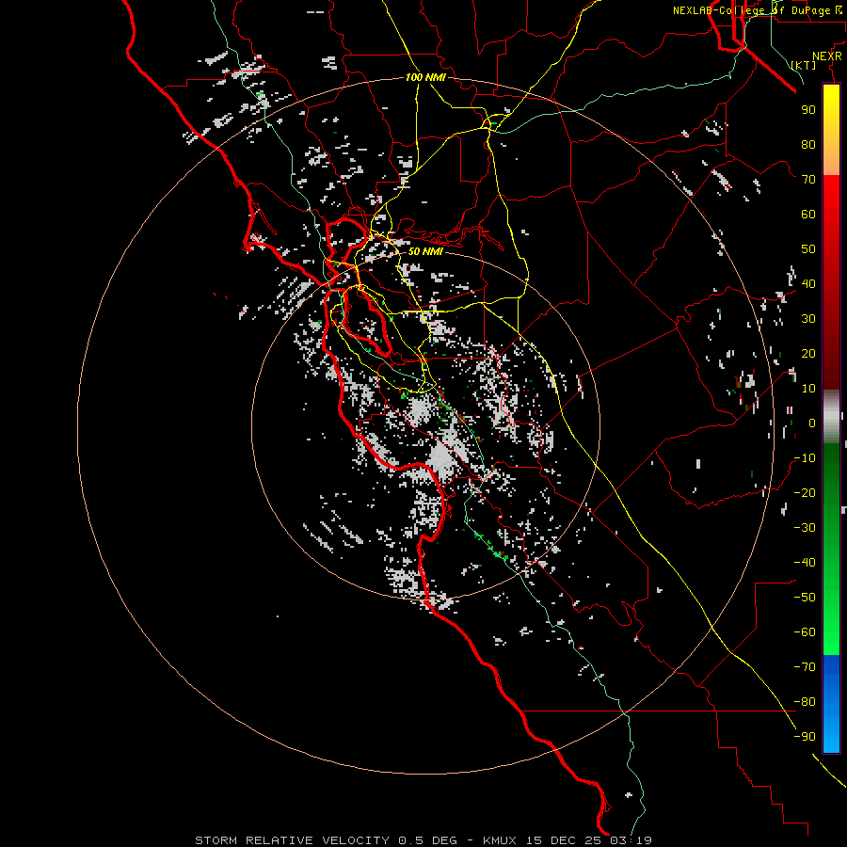
Task: Click the -50 value on velocity scale
Action: pyautogui.click(x=805, y=598)
